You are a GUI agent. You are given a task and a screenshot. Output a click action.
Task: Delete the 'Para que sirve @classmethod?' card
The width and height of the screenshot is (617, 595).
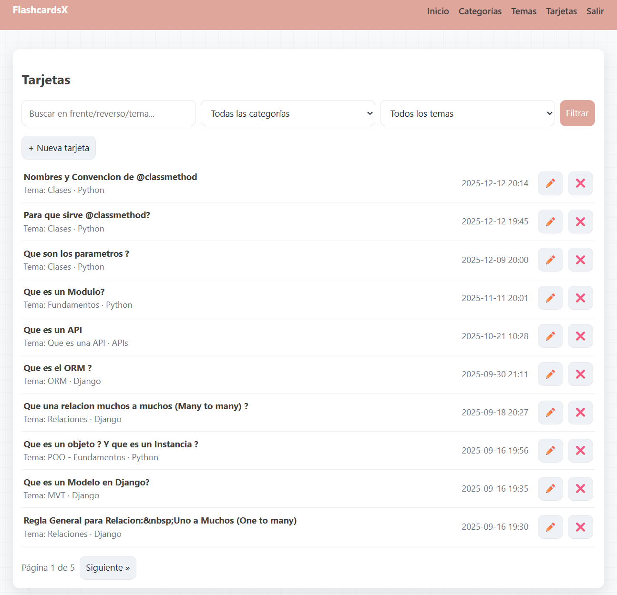point(580,222)
